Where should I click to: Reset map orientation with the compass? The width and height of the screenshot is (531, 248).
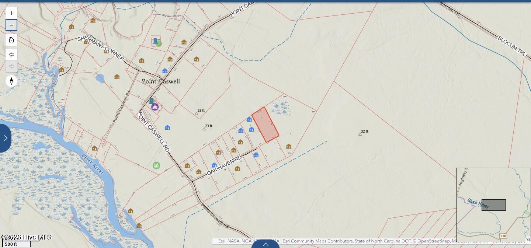point(11,81)
